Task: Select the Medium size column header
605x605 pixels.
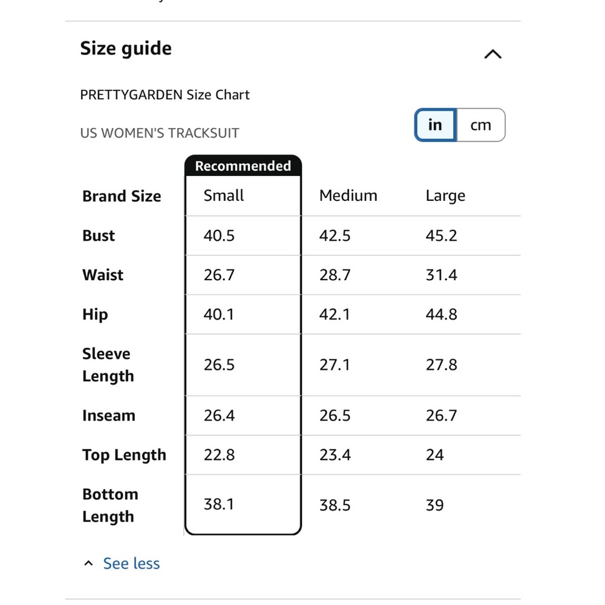Action: coord(348,195)
